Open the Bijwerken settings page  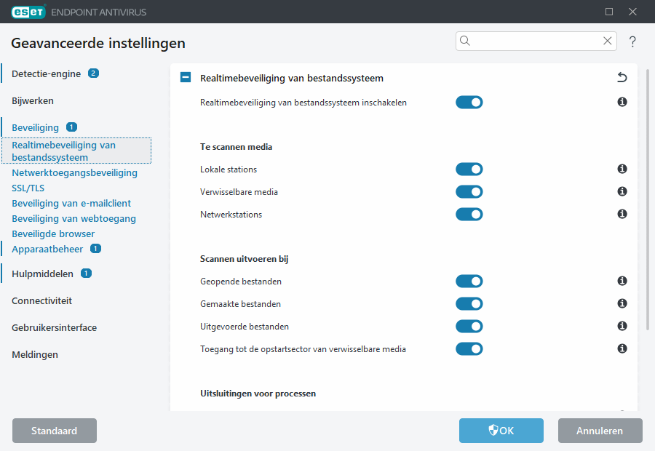click(32, 100)
